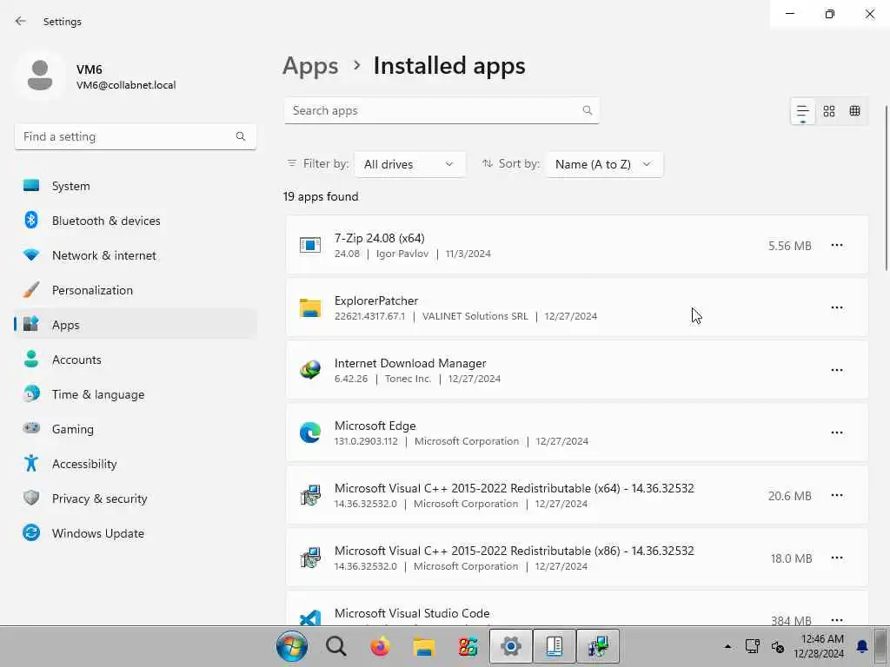Screen dimensions: 890x667
Task: Open the Start menu orb on taskbar
Action: (292, 646)
